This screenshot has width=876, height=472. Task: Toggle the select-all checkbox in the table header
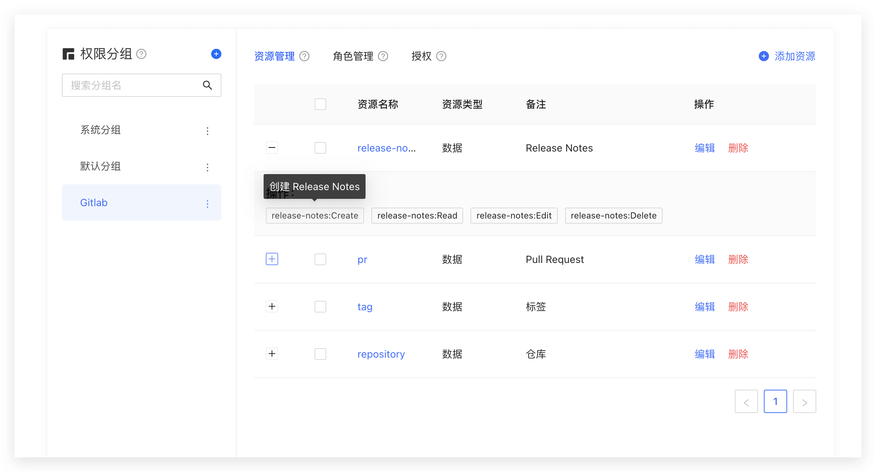click(320, 104)
